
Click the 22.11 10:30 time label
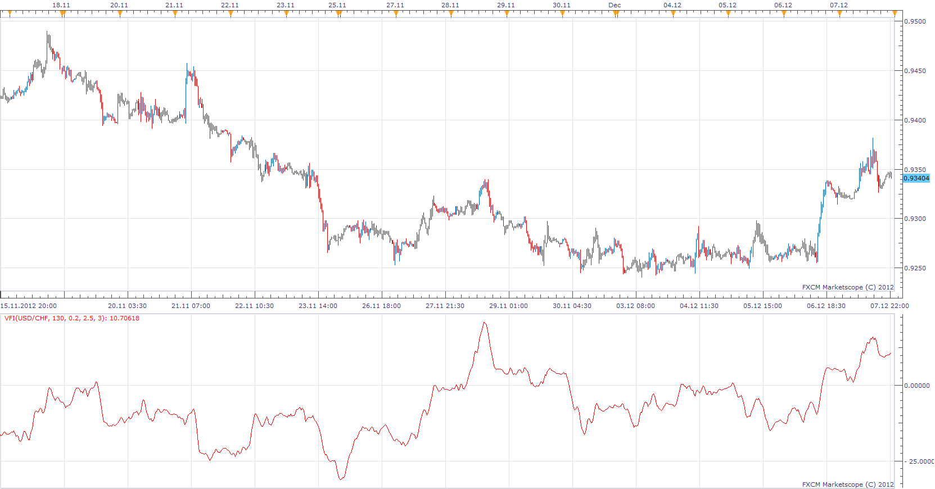pos(255,306)
